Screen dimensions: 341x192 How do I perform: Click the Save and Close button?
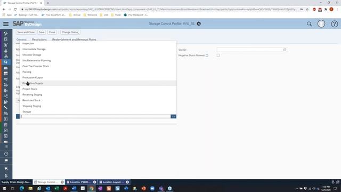point(26,32)
